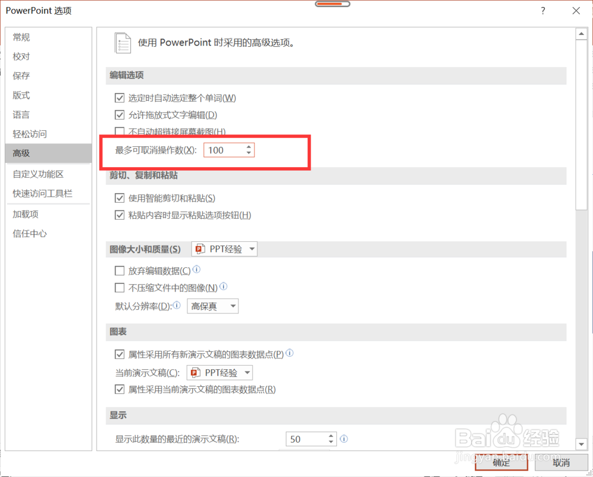
Task: Toggle 选定时自动选定整个单词 checkbox
Action: (x=120, y=98)
